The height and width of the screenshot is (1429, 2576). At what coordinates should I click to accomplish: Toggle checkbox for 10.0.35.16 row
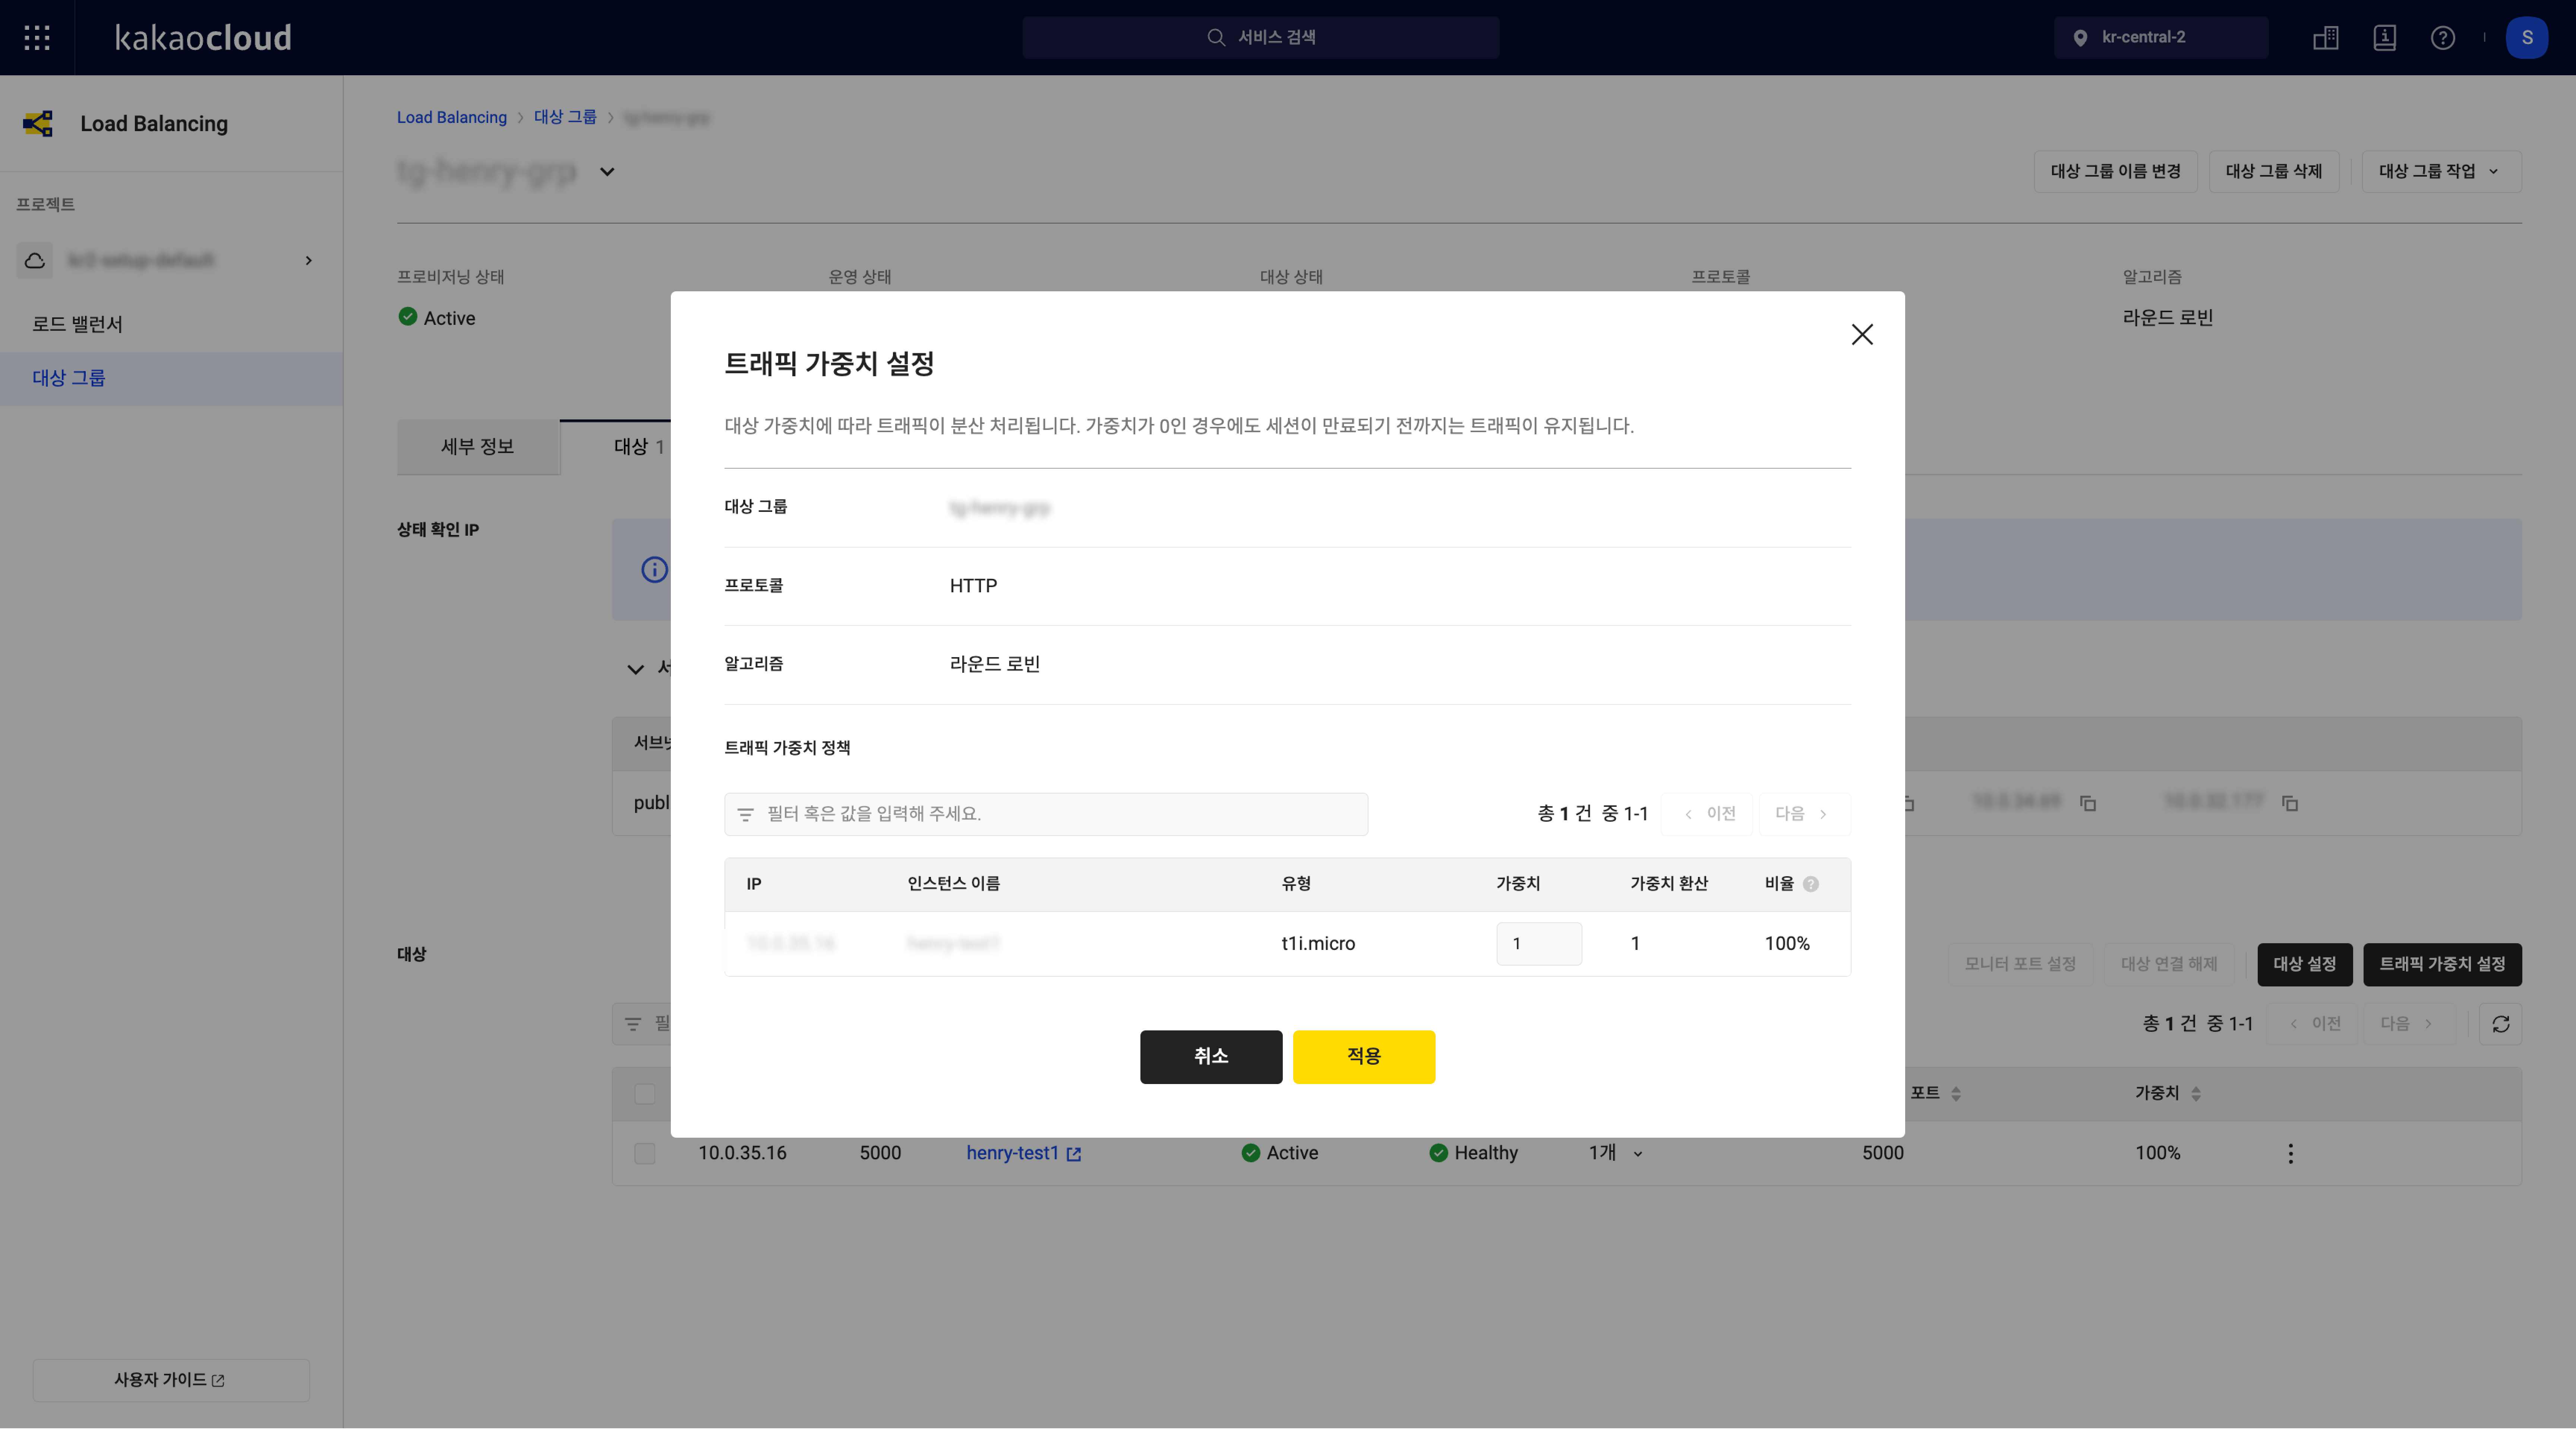tap(645, 1154)
